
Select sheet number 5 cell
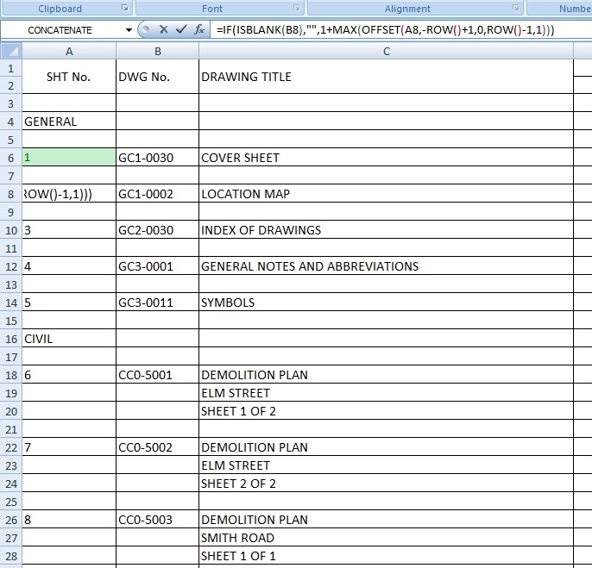tap(69, 303)
